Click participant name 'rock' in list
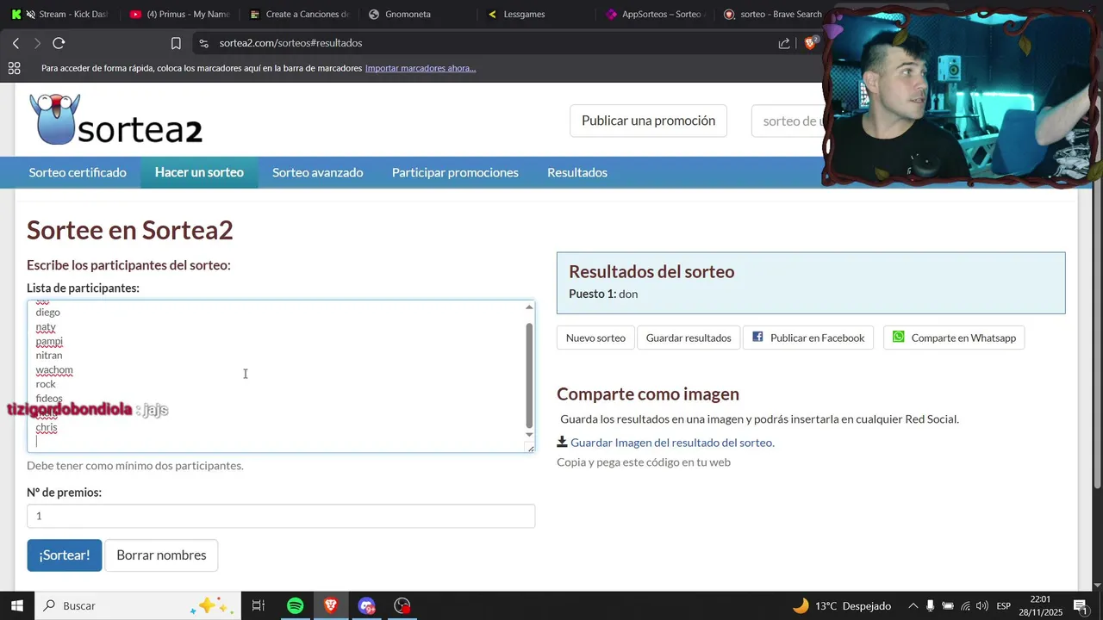Screen dimensions: 1103x620 click(46, 384)
